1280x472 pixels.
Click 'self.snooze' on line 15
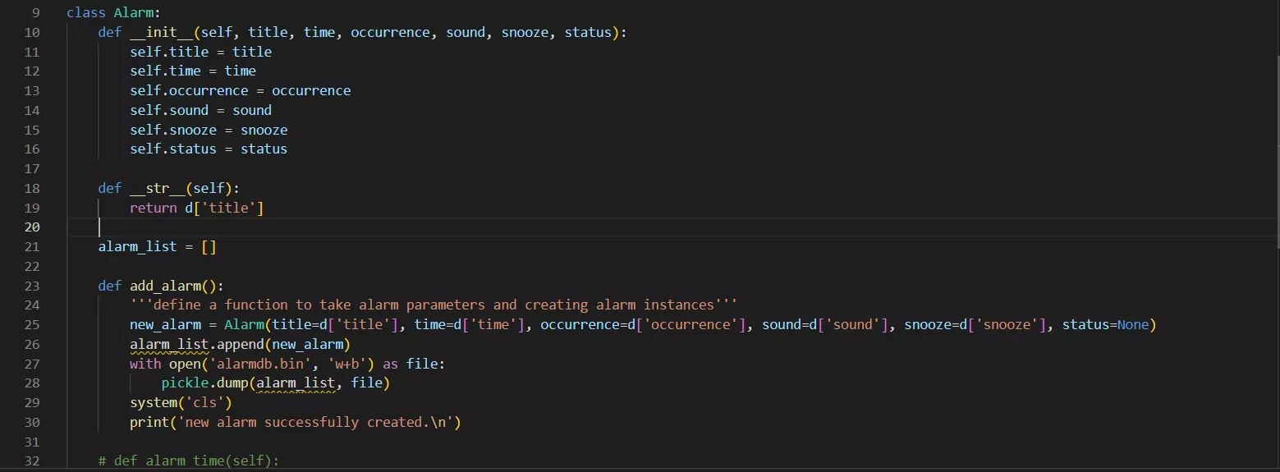173,130
